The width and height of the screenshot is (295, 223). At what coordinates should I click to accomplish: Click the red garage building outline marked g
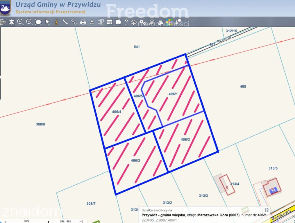coord(227,185)
